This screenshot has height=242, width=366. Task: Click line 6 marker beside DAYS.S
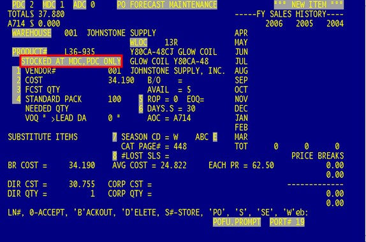pos(141,109)
